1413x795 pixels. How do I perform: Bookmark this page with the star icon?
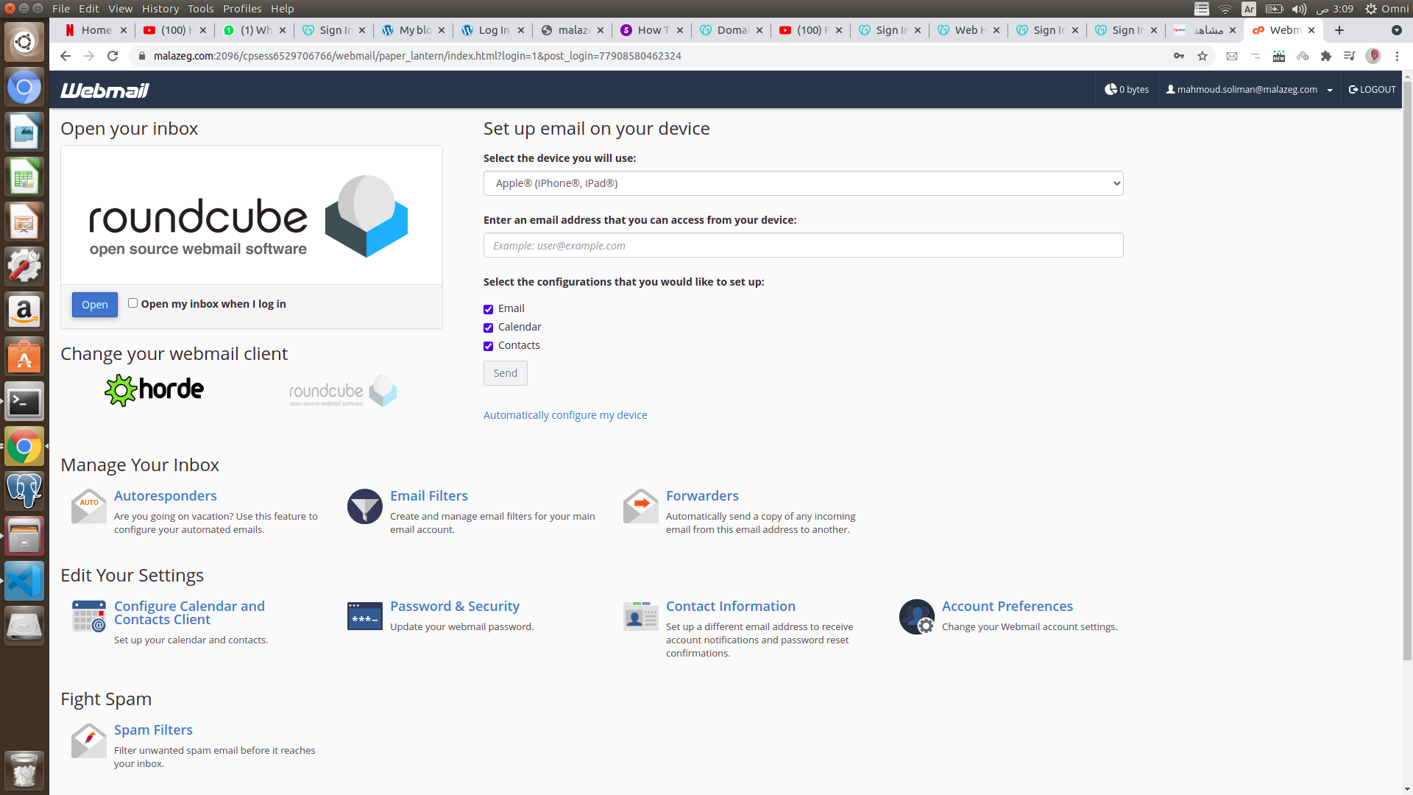point(1203,56)
